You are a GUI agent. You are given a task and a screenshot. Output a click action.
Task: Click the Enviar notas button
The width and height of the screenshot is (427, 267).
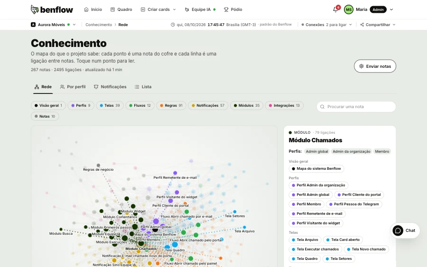click(x=375, y=66)
